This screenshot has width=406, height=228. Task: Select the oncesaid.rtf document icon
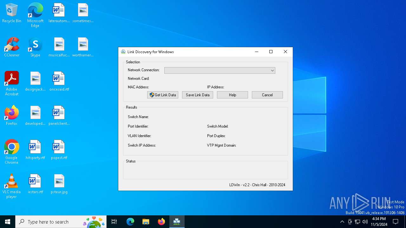(x=59, y=82)
